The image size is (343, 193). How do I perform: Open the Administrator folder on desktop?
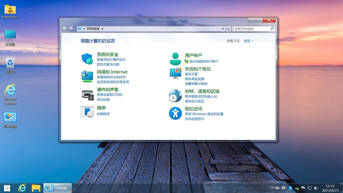coord(10,12)
